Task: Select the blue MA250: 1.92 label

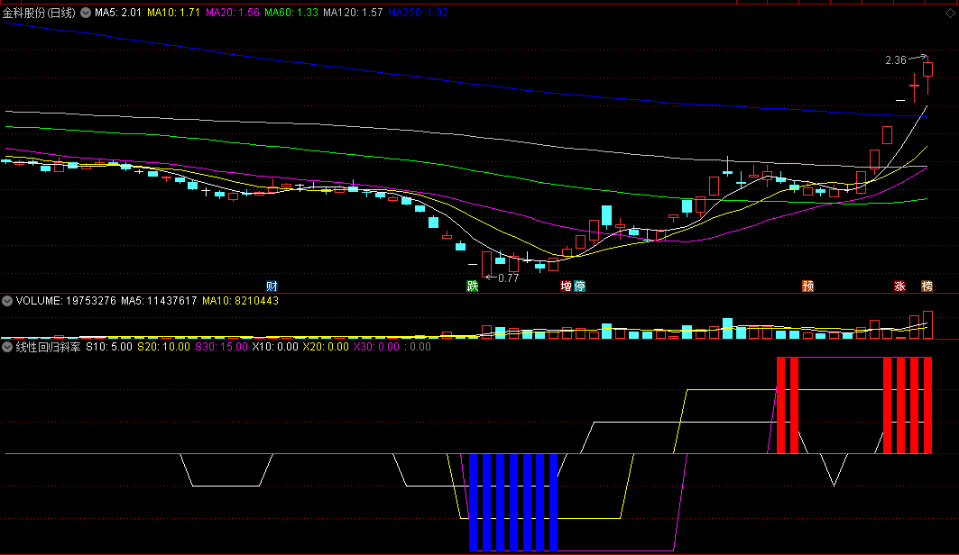Action: click(419, 13)
